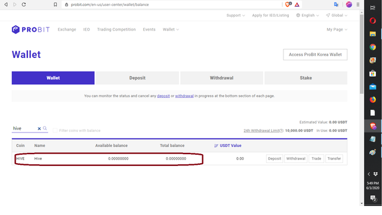Image resolution: width=382 pixels, height=215 pixels.
Task: Bookmark this page icon
Action: [56, 4]
